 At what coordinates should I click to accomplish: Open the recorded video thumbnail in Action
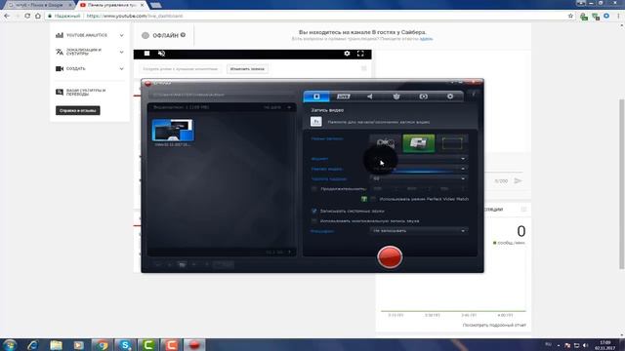[x=173, y=130]
